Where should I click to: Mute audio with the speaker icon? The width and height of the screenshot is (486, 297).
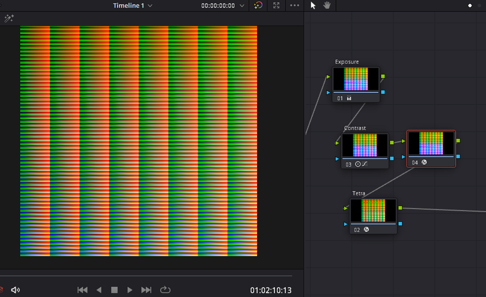point(15,290)
